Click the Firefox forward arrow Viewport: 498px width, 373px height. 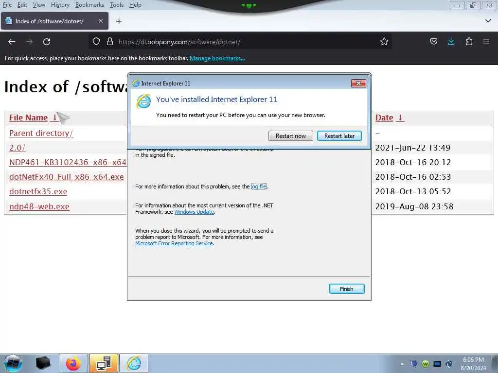tap(29, 42)
